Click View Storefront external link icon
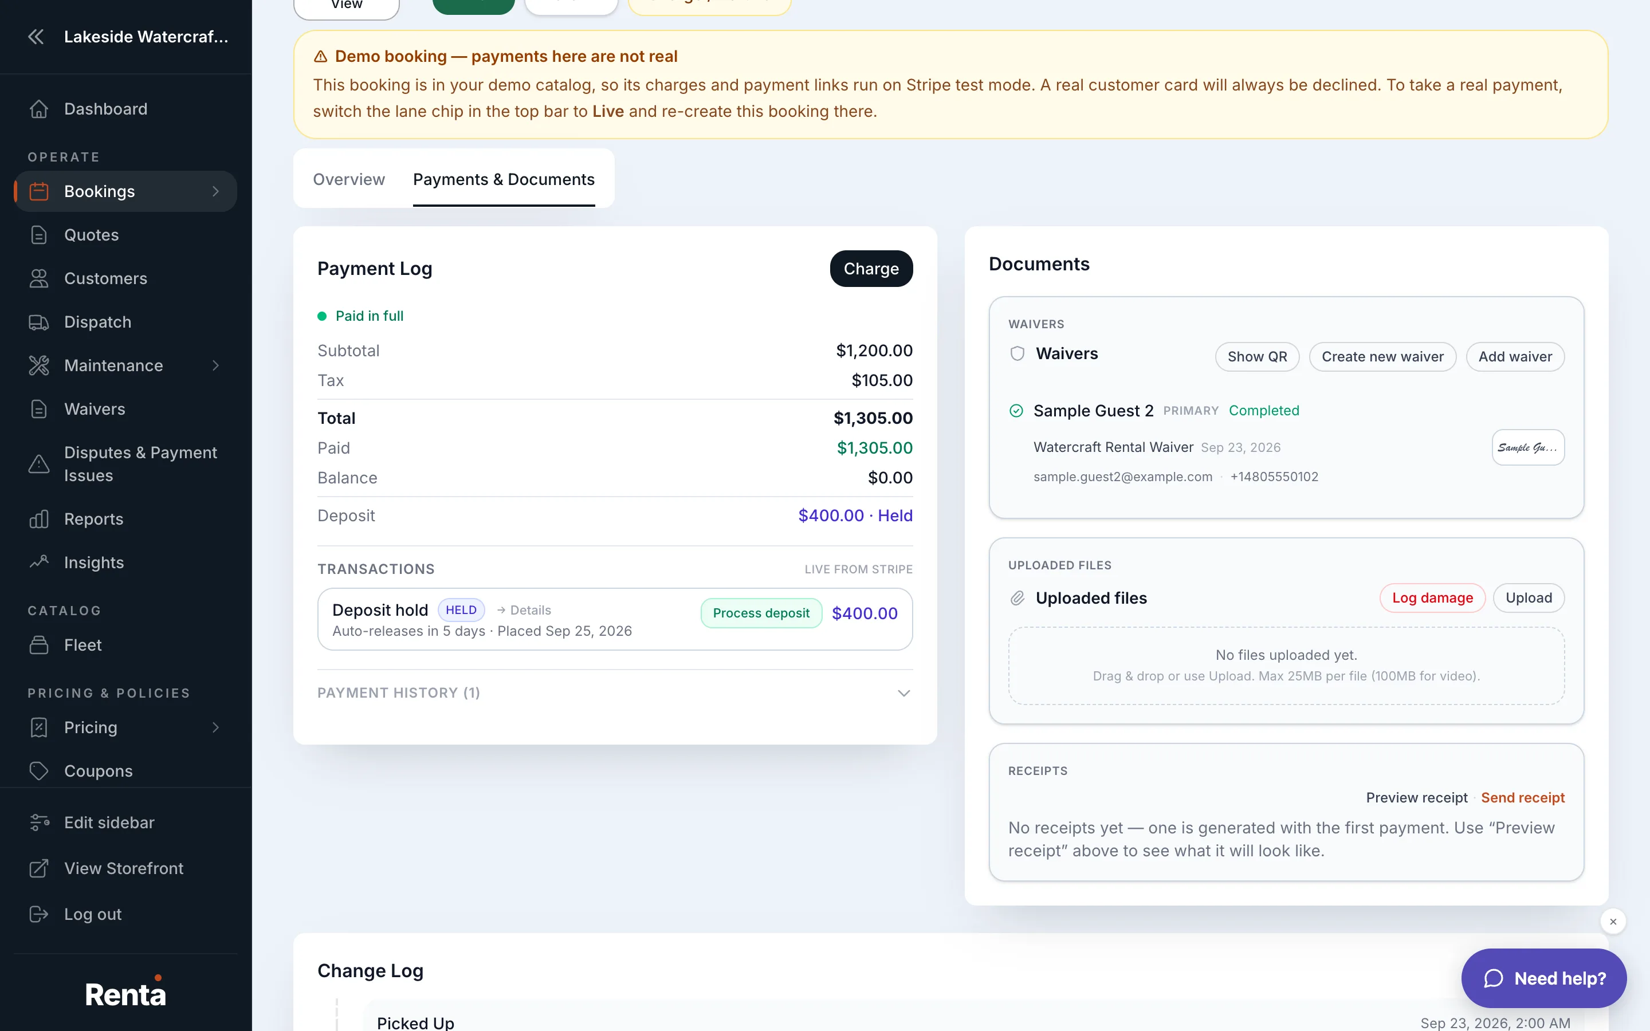 pos(39,869)
